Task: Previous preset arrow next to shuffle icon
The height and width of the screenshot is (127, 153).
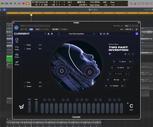Action: coord(129,54)
